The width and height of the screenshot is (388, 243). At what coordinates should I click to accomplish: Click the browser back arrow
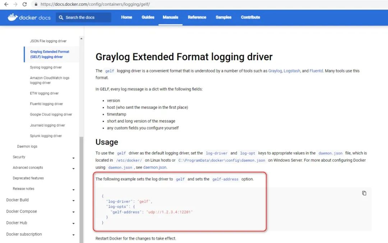click(x=6, y=4)
